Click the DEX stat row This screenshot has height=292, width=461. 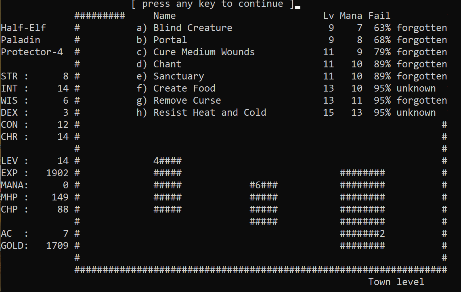pyautogui.click(x=35, y=113)
